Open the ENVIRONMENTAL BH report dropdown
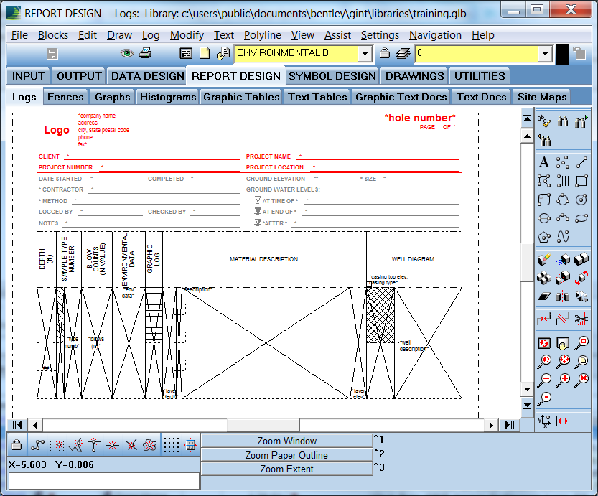Viewport: 598px width, 496px height. click(365, 53)
